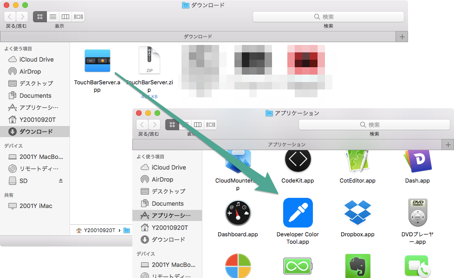Open Y20010920T home in Downloads sidebar
This screenshot has width=454, height=278.
[x=35, y=120]
